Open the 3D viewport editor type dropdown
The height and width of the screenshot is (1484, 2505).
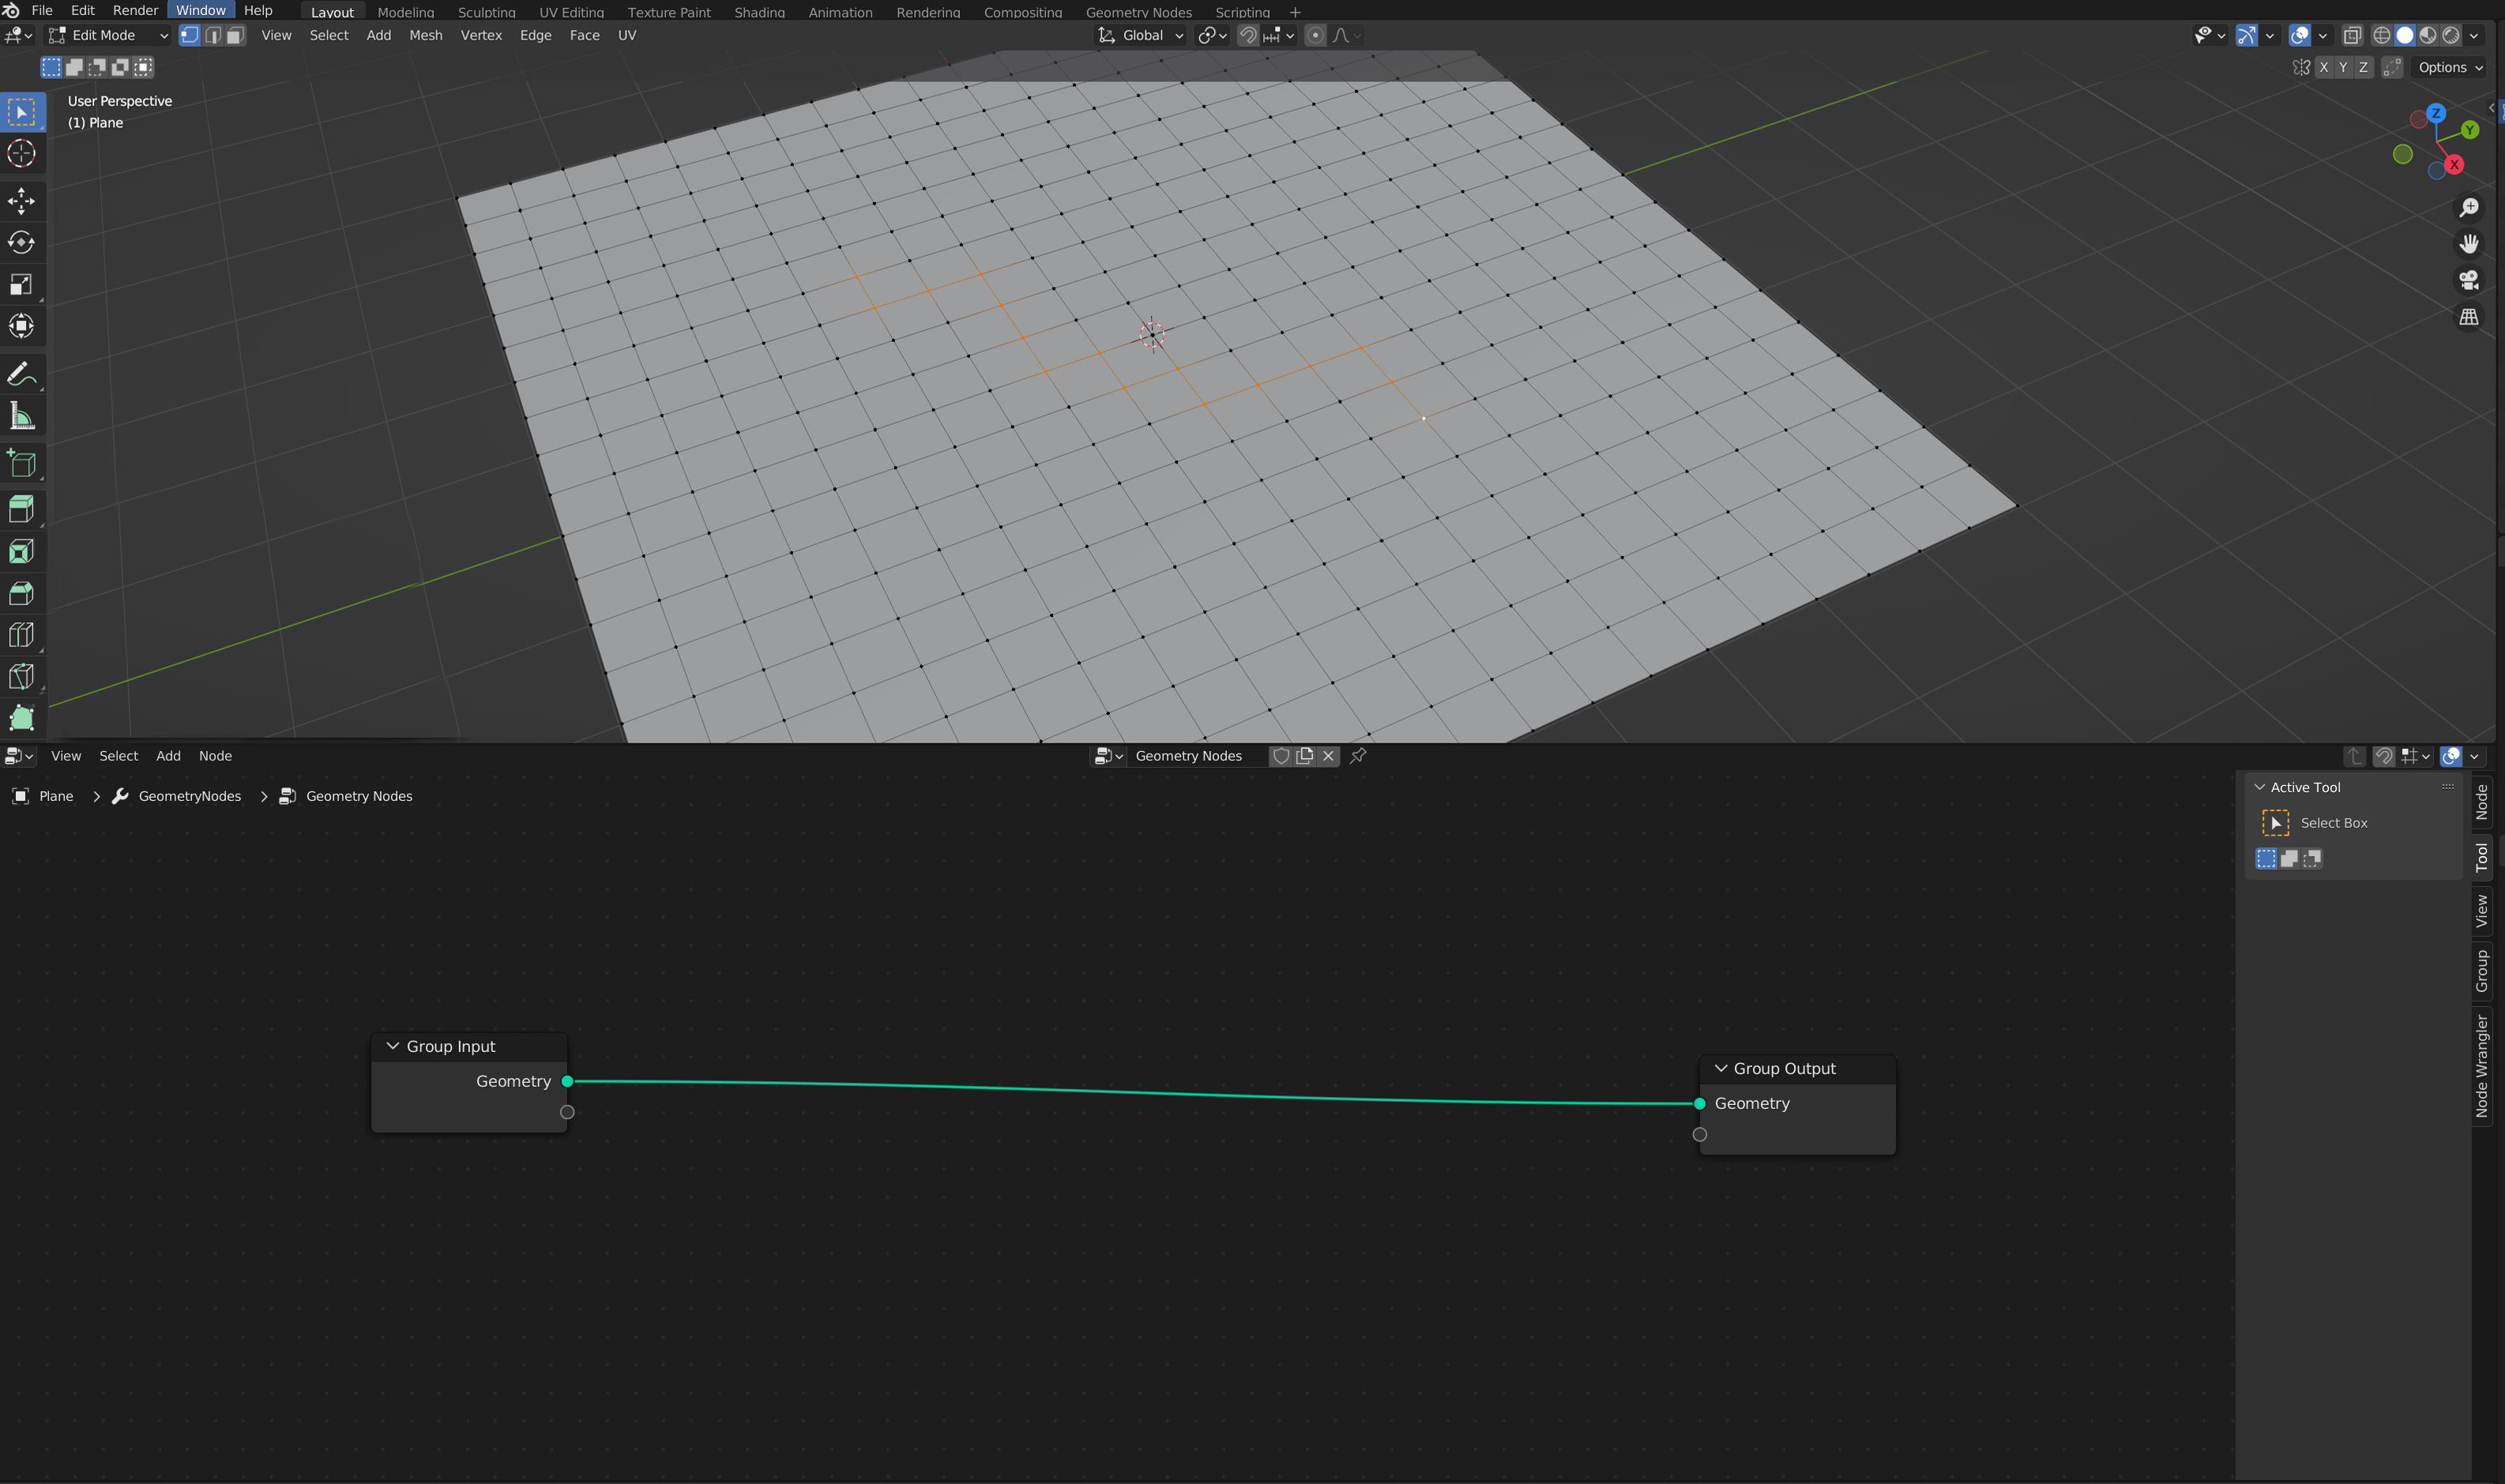19,35
